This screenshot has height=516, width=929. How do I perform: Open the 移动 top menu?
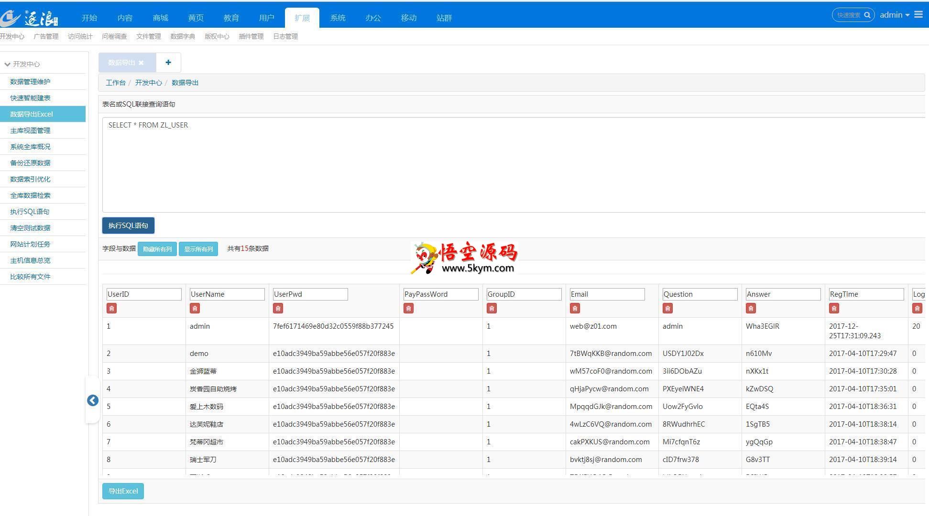point(409,18)
